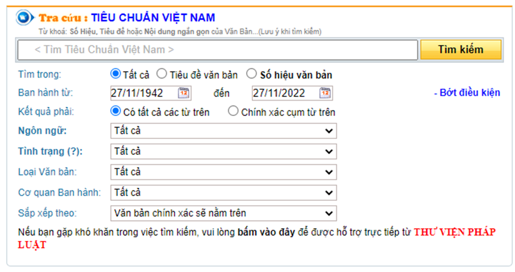The width and height of the screenshot is (515, 272).
Task: Open the start date calendar picker
Action: 184,93
